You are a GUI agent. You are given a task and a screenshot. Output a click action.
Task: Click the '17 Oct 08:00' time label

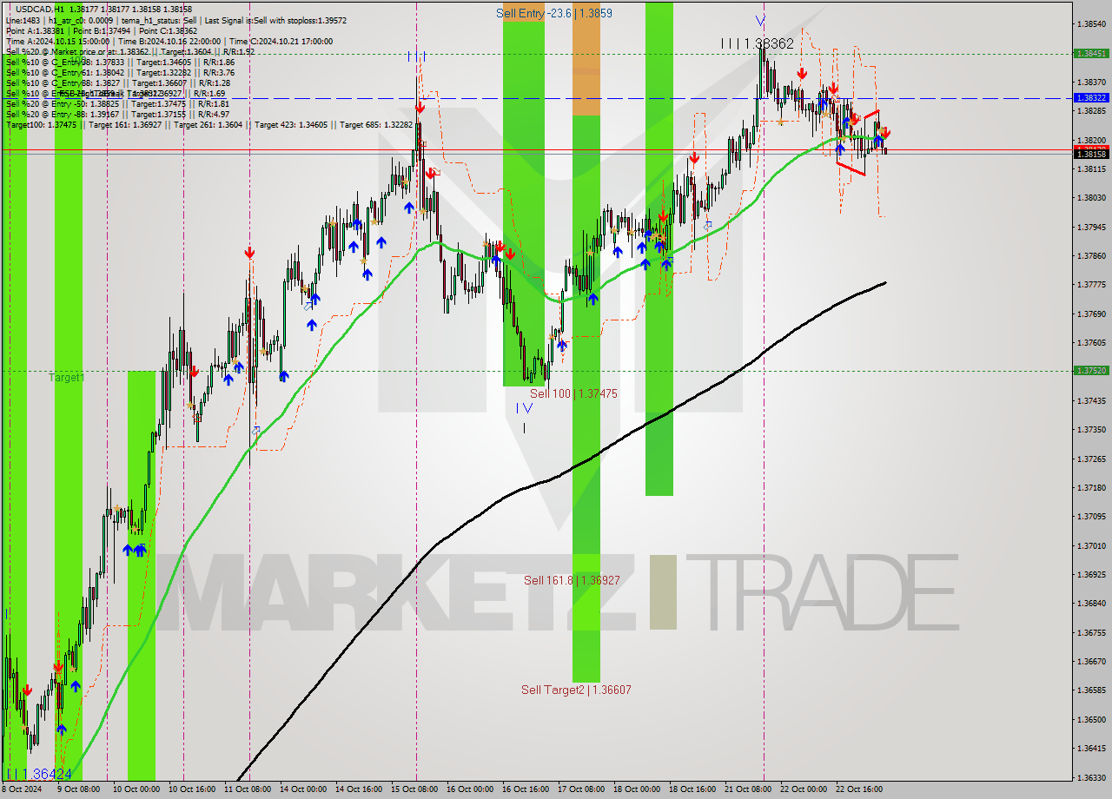581,789
